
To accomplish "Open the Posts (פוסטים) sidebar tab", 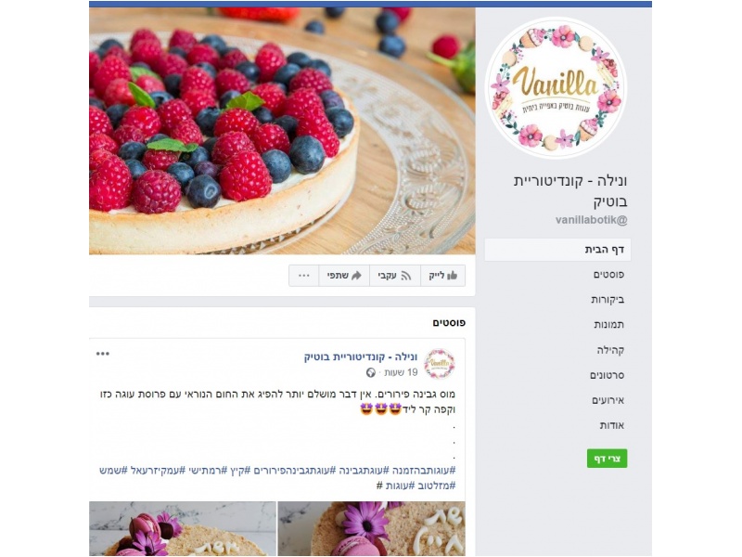I will (608, 275).
